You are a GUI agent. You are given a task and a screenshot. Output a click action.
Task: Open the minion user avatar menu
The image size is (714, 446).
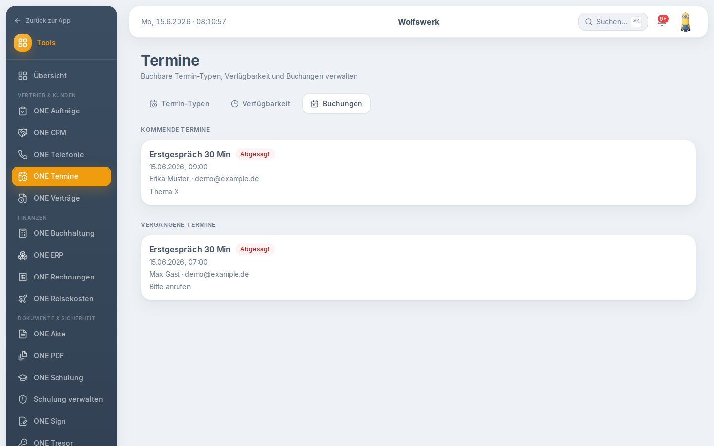coord(685,22)
